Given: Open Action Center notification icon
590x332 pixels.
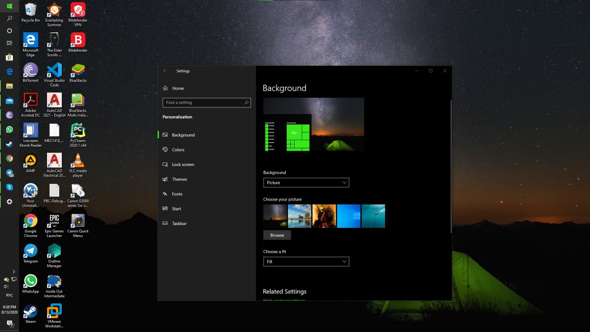Looking at the screenshot, I should (9, 324).
